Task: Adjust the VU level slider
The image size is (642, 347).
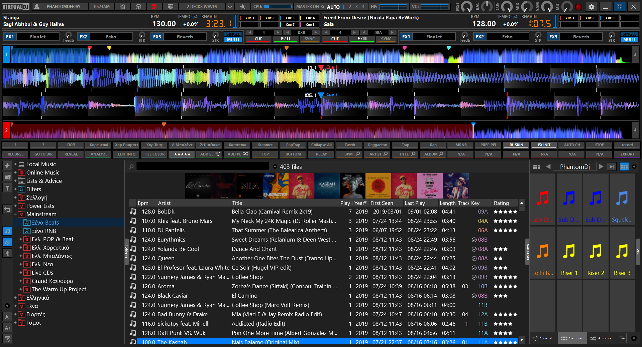Action: (x=435, y=7)
